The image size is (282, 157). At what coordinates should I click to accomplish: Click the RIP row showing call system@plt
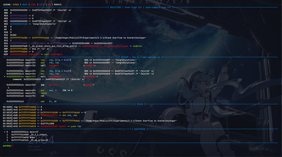pos(33,54)
